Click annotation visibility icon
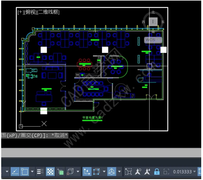Image resolution: width=203 pixels, height=180 pixels. pyautogui.click(x=138, y=172)
